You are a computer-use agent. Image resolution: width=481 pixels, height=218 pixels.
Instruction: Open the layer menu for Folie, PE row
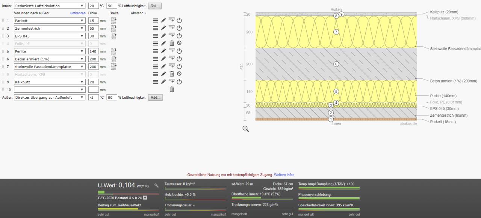click(156, 44)
